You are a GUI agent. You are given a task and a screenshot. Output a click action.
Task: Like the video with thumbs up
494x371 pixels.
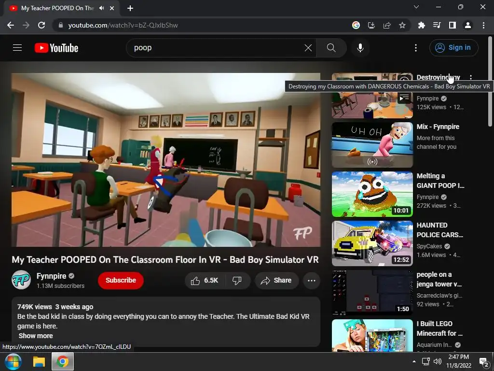point(205,281)
